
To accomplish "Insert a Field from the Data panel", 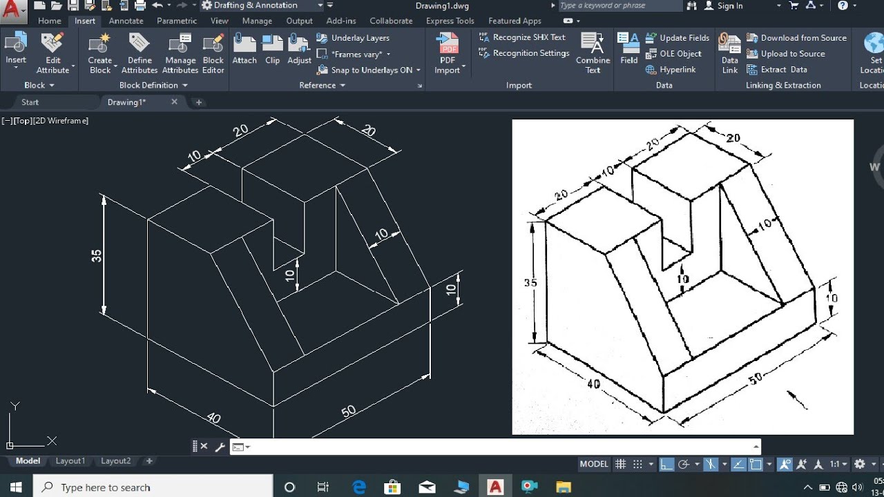I will point(628,48).
